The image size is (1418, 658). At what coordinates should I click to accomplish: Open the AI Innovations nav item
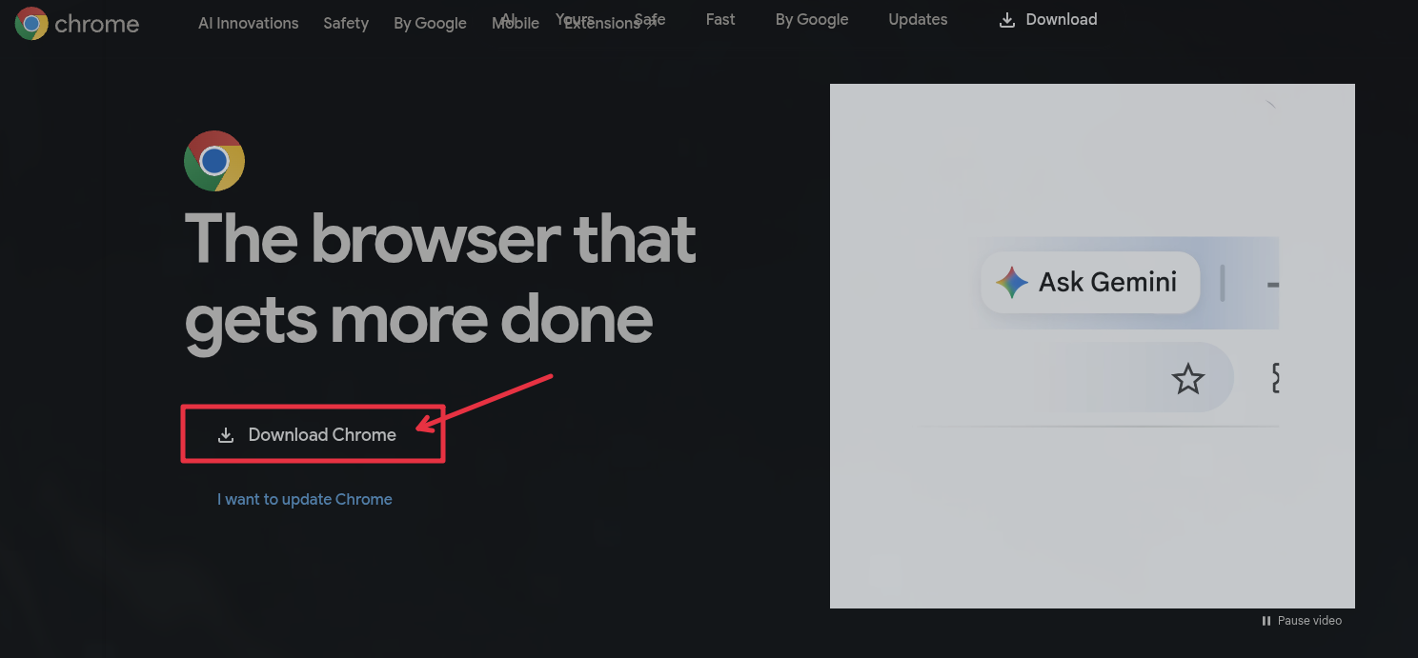248,23
